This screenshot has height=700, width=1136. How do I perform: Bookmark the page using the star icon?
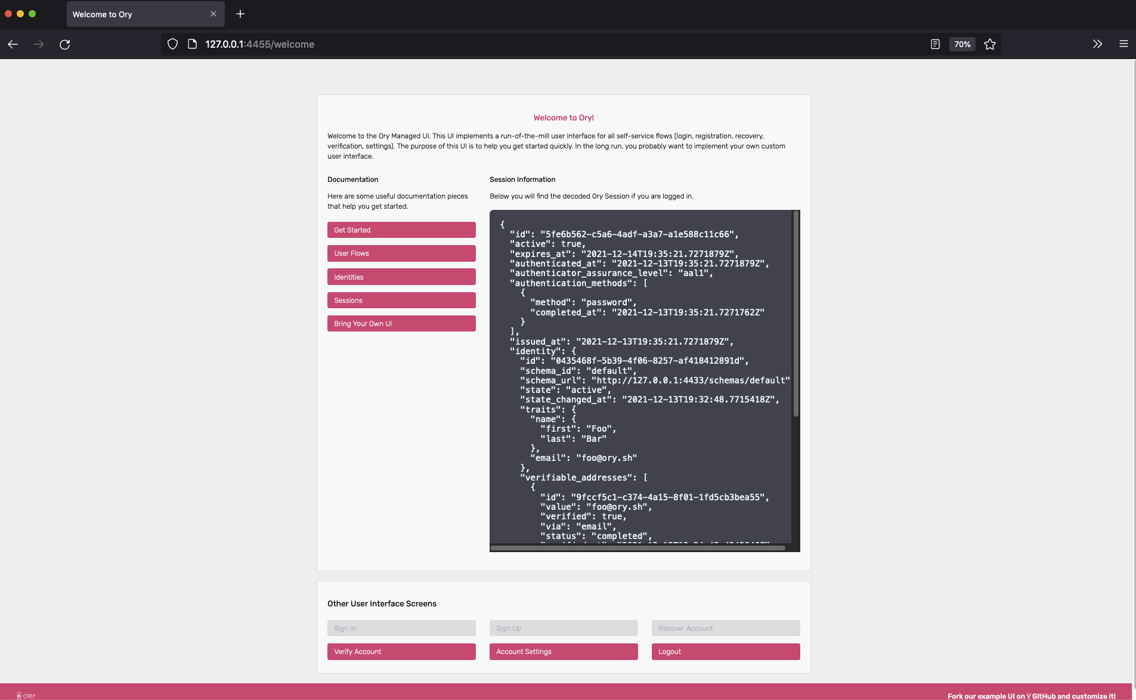989,44
